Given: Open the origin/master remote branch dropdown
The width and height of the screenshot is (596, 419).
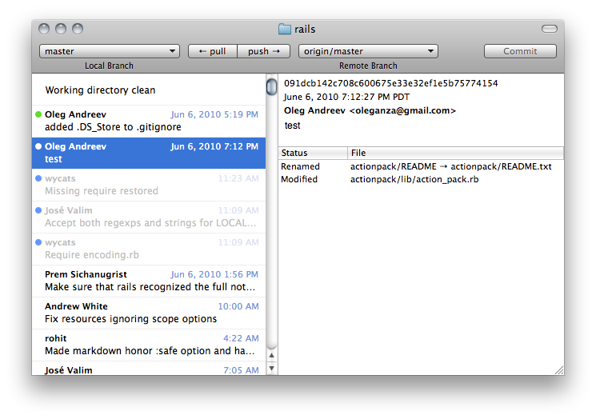Looking at the screenshot, I should pos(368,51).
